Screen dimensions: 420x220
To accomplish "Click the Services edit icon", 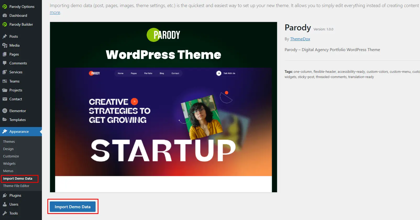I will point(5,72).
